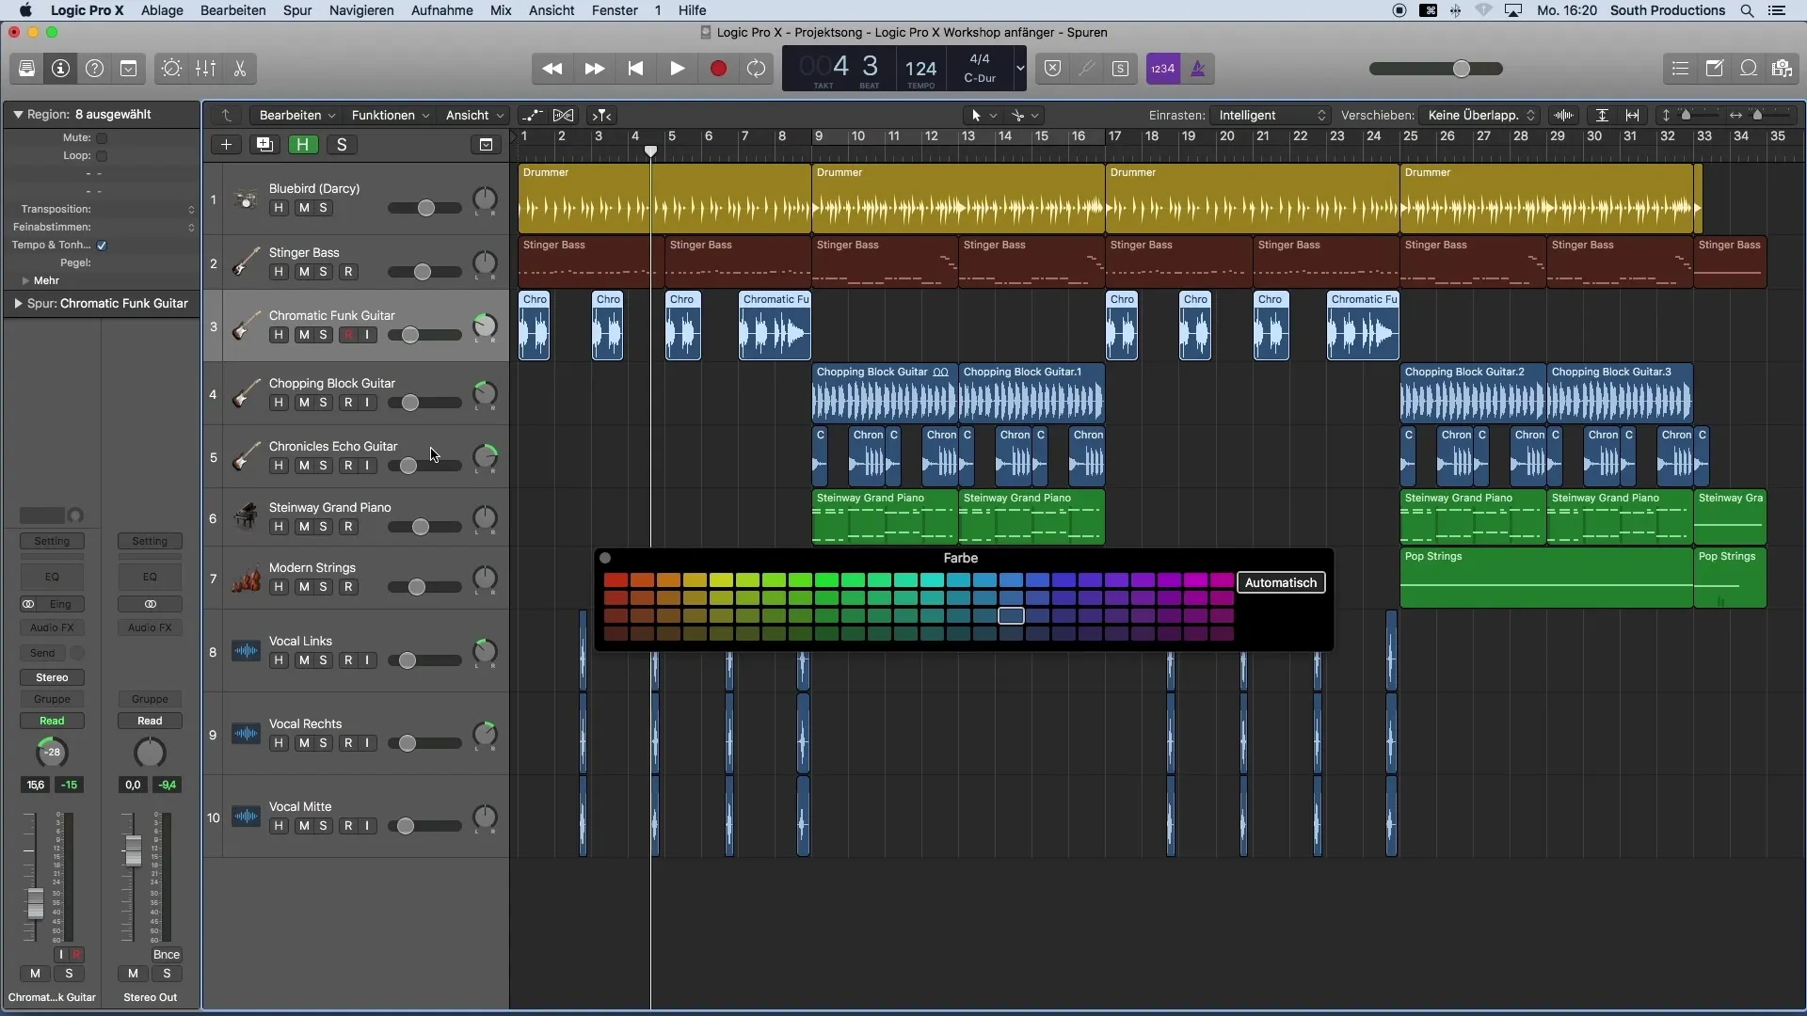Select the Smart Controls icon
The width and height of the screenshot is (1807, 1016).
(x=170, y=69)
